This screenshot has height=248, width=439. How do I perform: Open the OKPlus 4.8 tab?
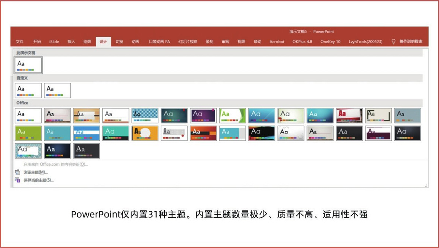[302, 42]
